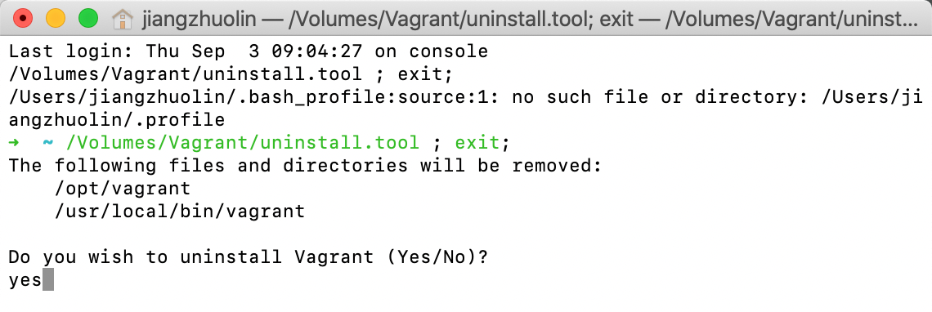932x312 pixels.
Task: Minimize the terminal with the yellow button
Action: (x=56, y=19)
